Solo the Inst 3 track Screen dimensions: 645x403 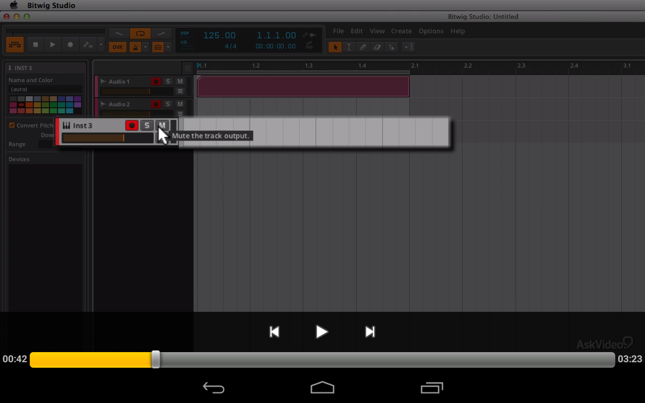tap(147, 125)
